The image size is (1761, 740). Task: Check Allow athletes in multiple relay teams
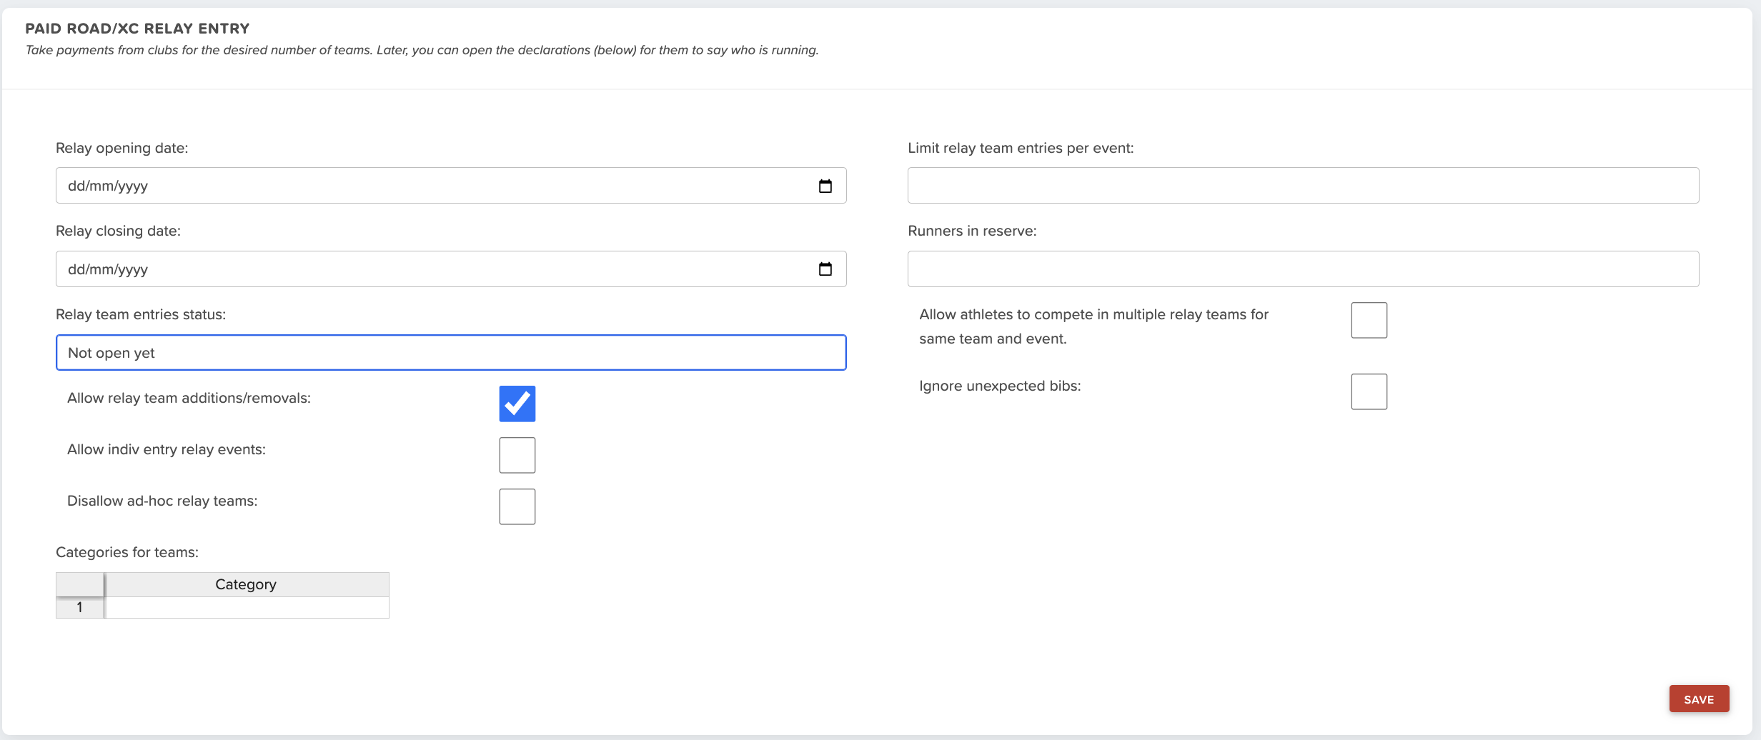coord(1369,320)
